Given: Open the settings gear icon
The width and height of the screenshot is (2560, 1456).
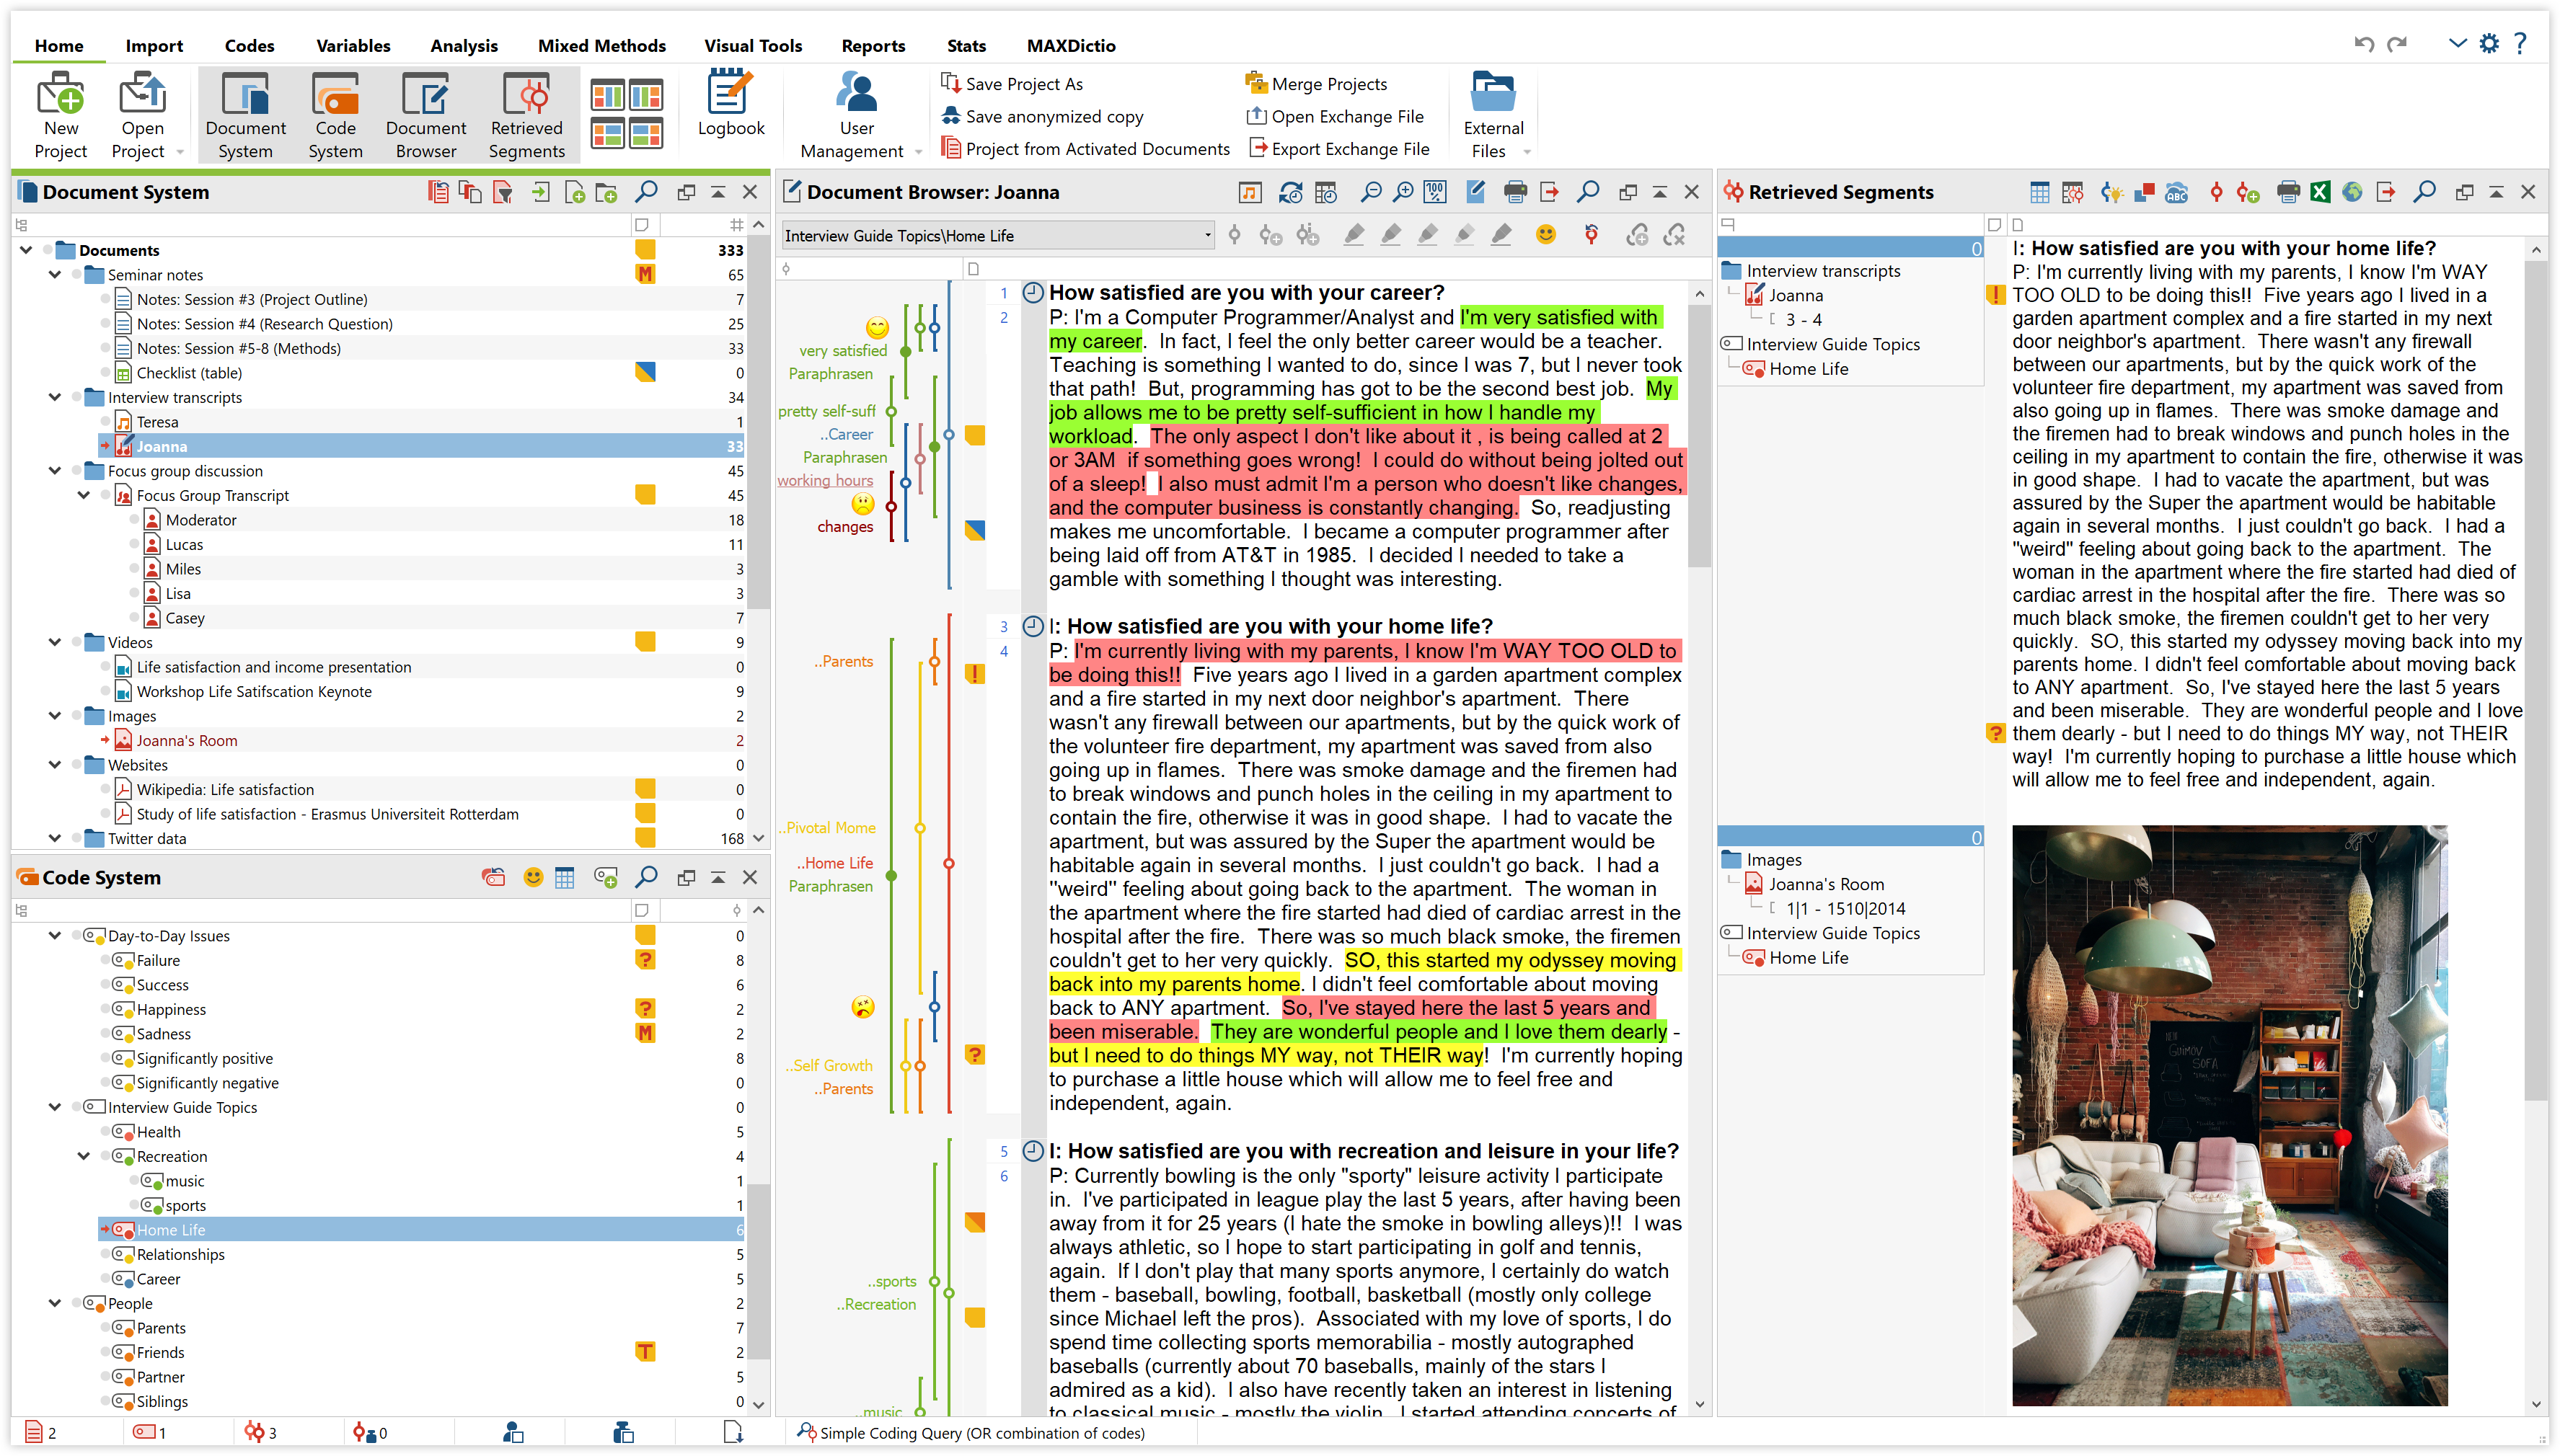Looking at the screenshot, I should click(x=2488, y=44).
